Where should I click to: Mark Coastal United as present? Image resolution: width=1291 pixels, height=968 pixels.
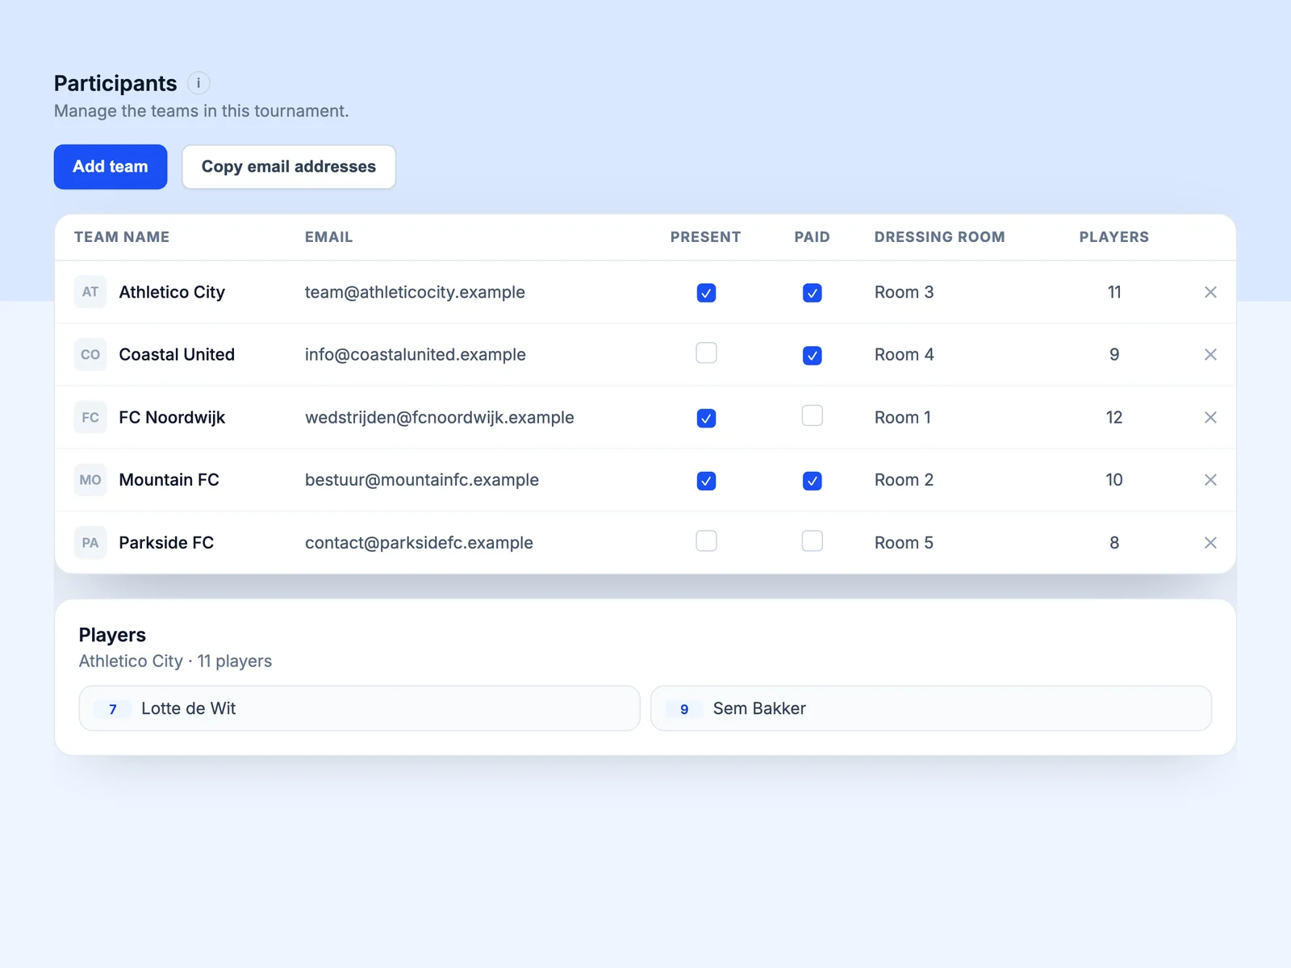[706, 353]
